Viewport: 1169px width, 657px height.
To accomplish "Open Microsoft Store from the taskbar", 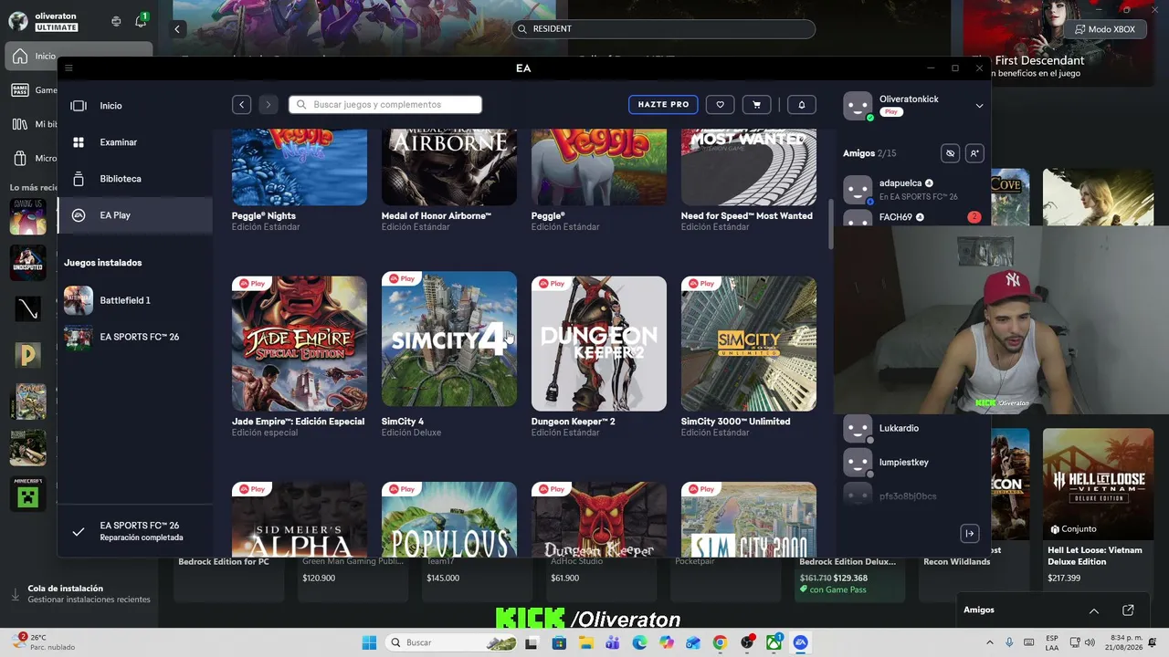I will pyautogui.click(x=559, y=642).
